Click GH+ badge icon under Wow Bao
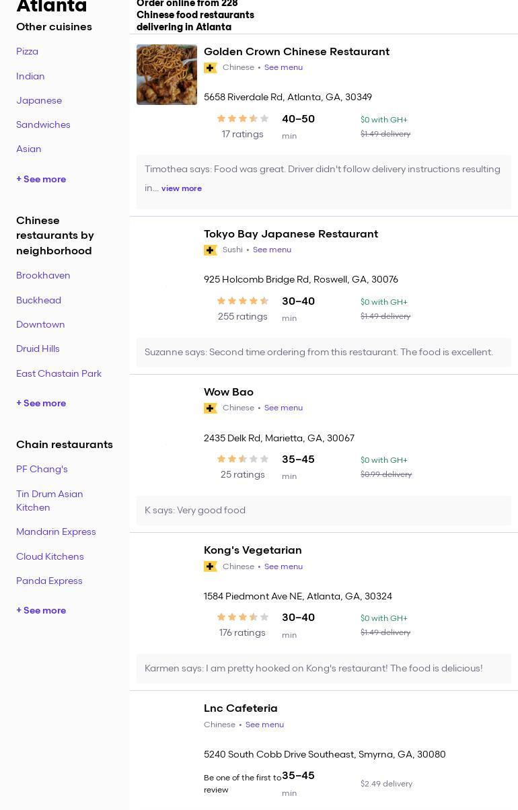 coord(211,408)
